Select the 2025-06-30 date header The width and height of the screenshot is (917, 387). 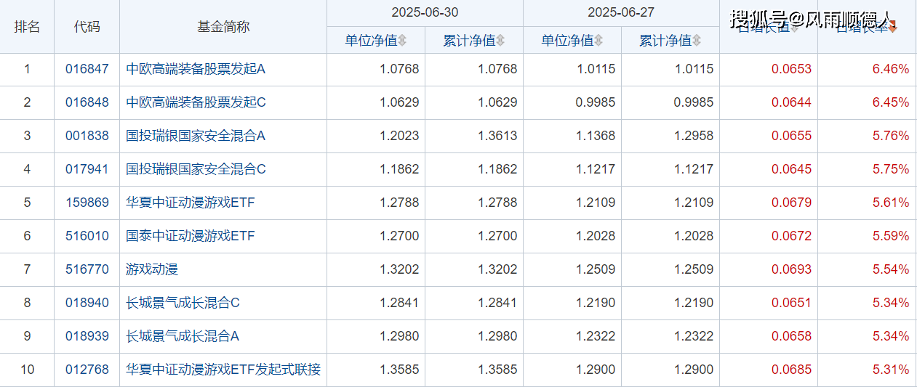[x=425, y=13]
